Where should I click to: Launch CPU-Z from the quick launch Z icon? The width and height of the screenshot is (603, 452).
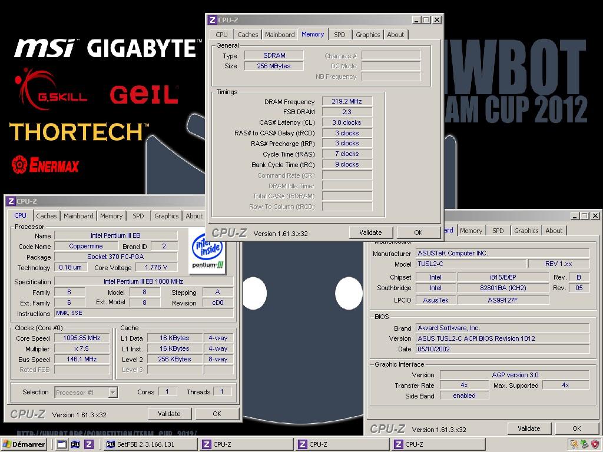(x=89, y=444)
